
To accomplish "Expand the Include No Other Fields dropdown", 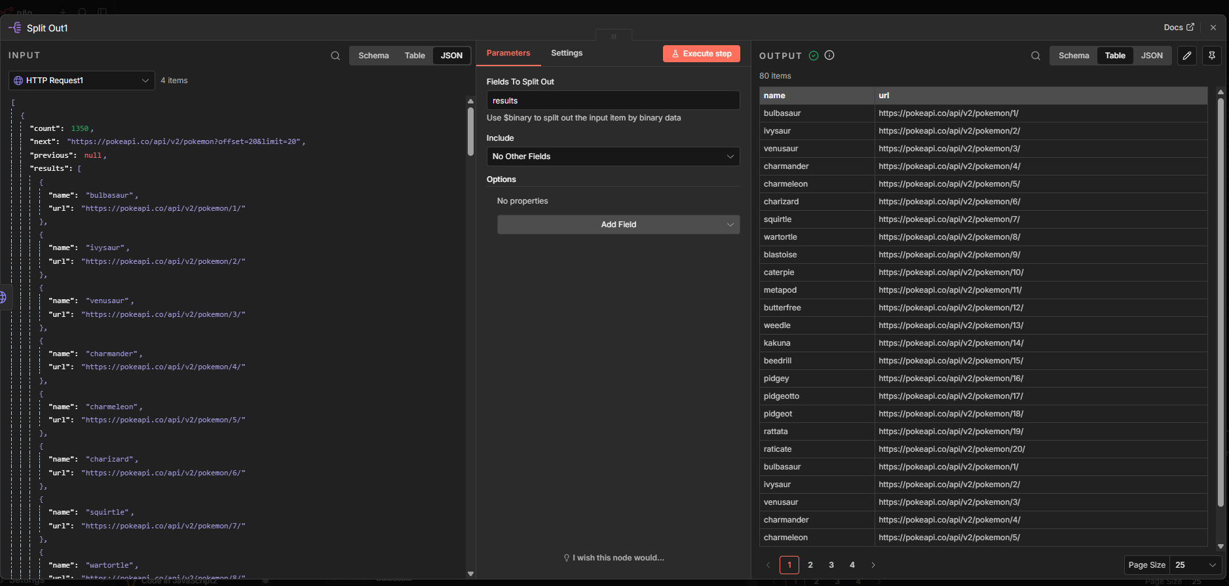I will point(613,156).
